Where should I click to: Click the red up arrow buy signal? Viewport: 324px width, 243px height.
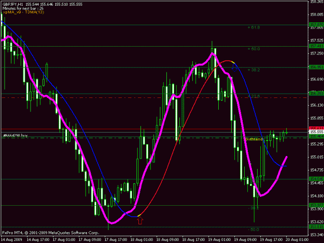tap(140, 221)
